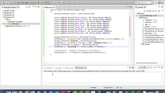Click the Pin Console icon

point(148,68)
